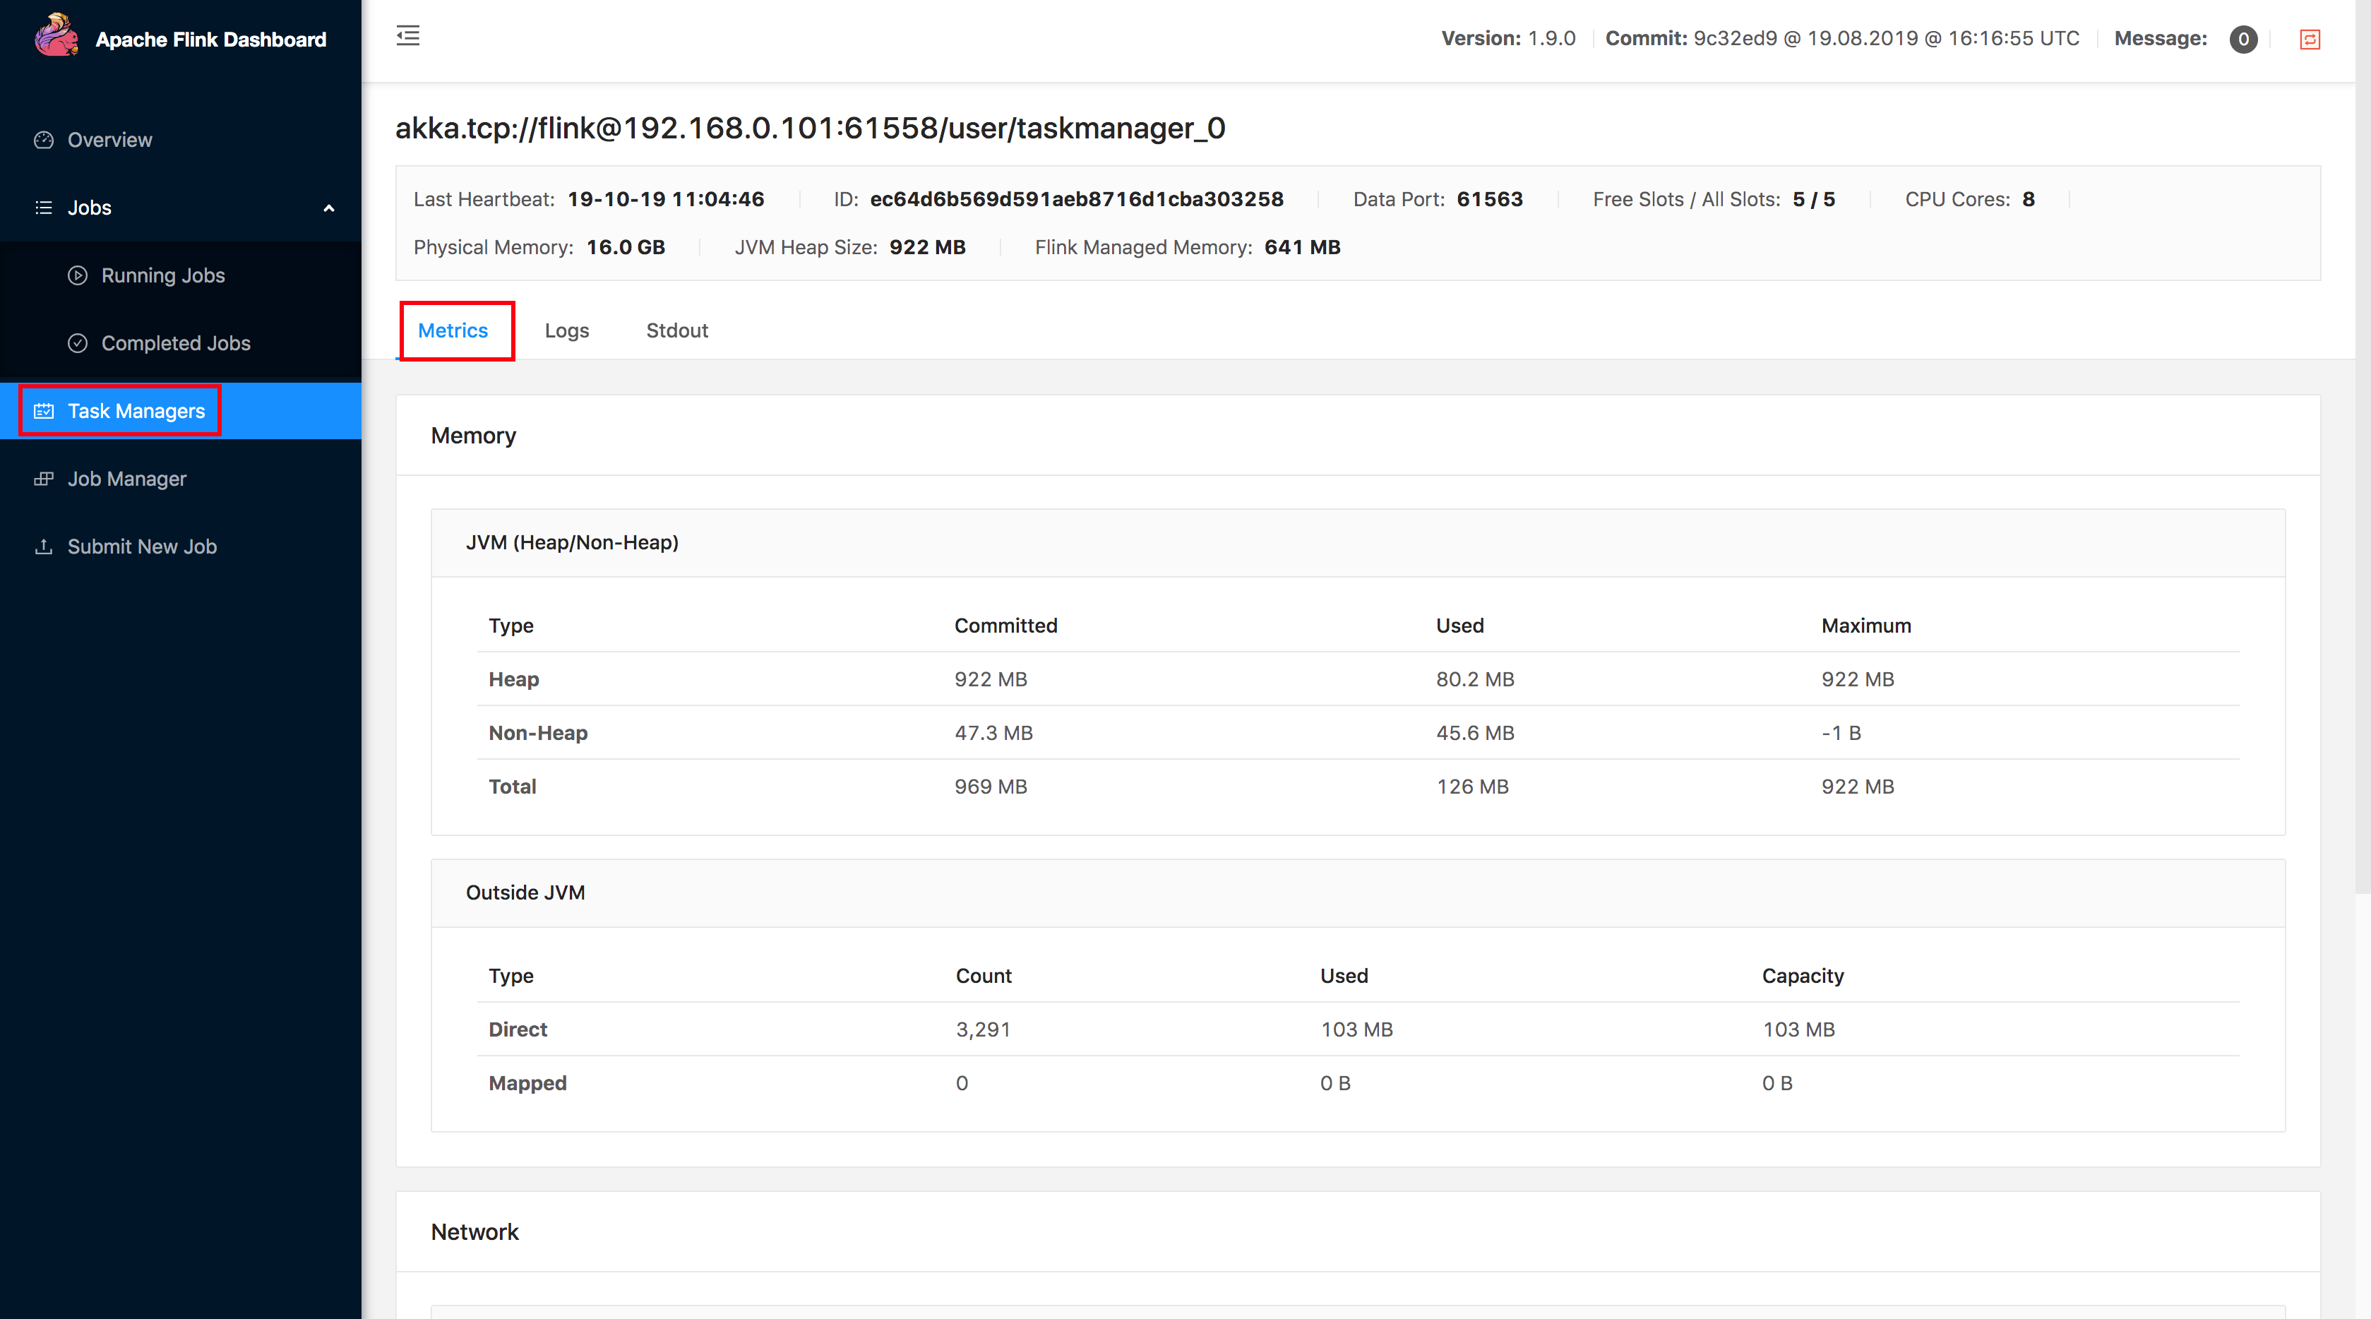Click the Running Jobs play icon
Viewport: 2371px width, 1319px height.
coord(78,275)
